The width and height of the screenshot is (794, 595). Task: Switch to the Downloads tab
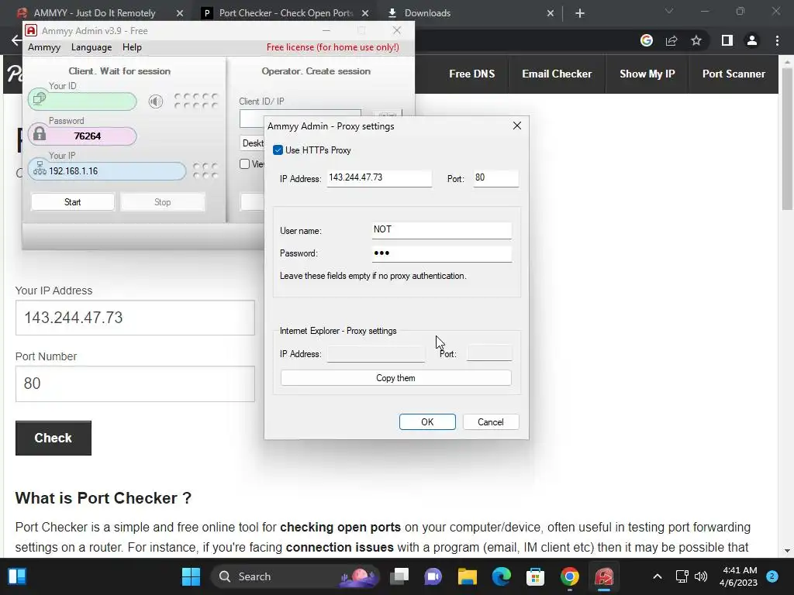pos(427,13)
